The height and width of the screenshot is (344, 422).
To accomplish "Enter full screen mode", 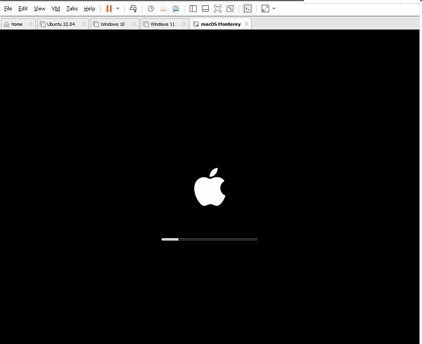I will tap(218, 9).
